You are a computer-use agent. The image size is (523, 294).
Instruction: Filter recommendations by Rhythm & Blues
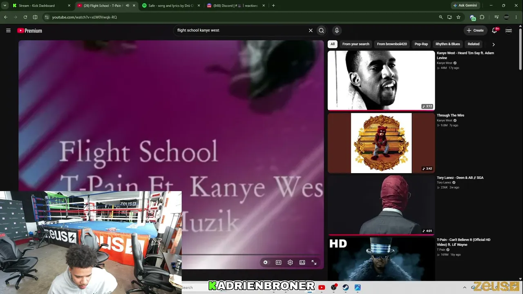448,44
